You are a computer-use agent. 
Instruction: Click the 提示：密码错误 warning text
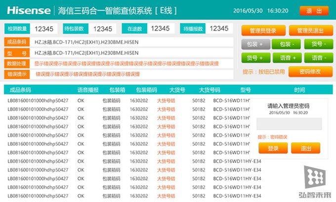[x=272, y=137]
